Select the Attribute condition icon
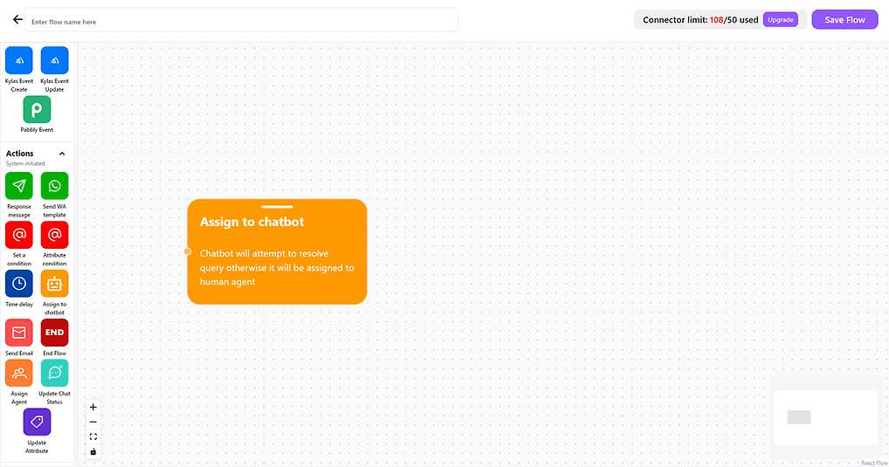The image size is (889, 467). (x=54, y=235)
